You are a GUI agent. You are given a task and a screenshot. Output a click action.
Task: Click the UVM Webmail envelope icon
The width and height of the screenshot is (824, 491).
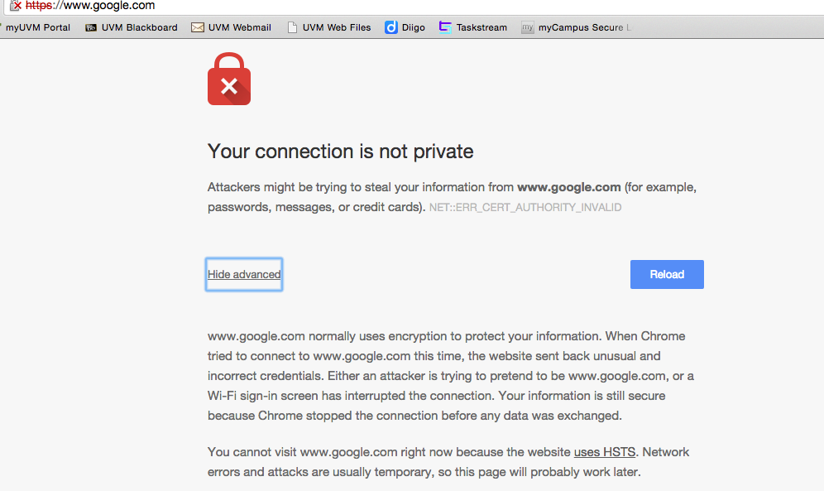point(198,27)
